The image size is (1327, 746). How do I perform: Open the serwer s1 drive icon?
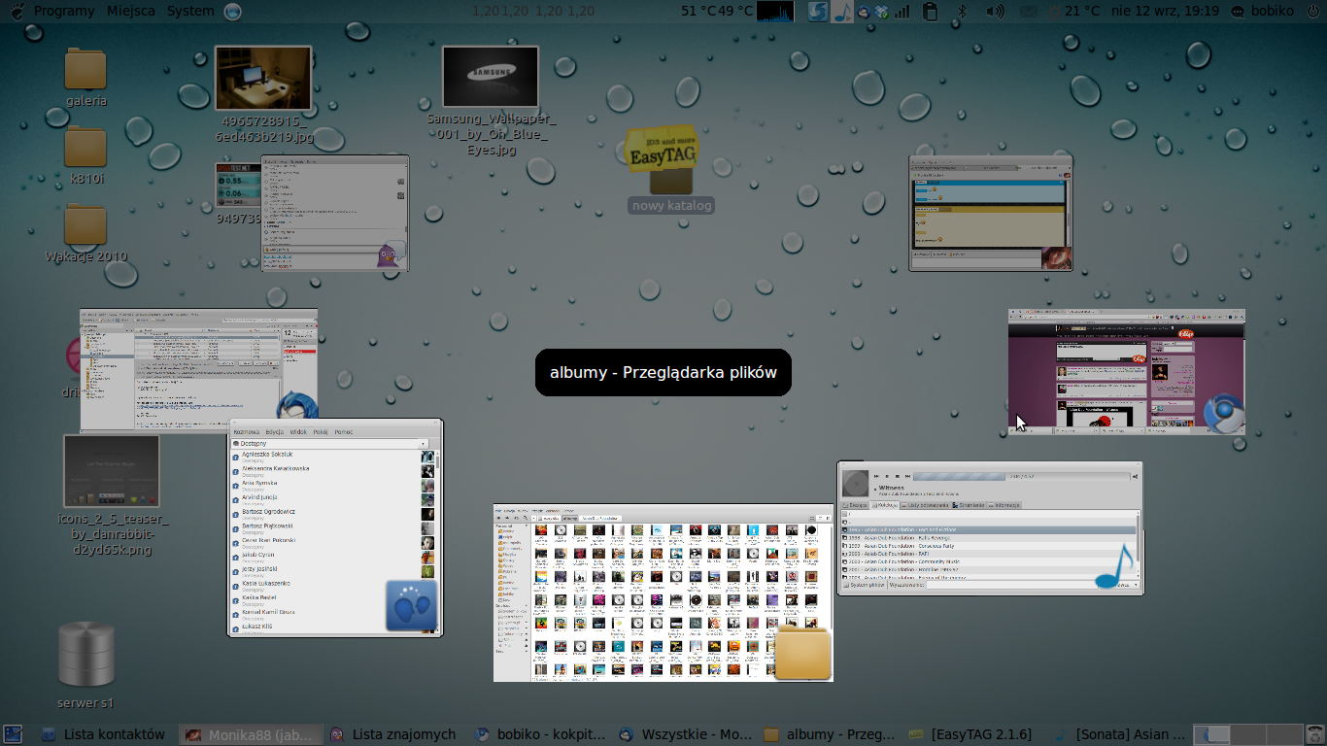pyautogui.click(x=85, y=655)
